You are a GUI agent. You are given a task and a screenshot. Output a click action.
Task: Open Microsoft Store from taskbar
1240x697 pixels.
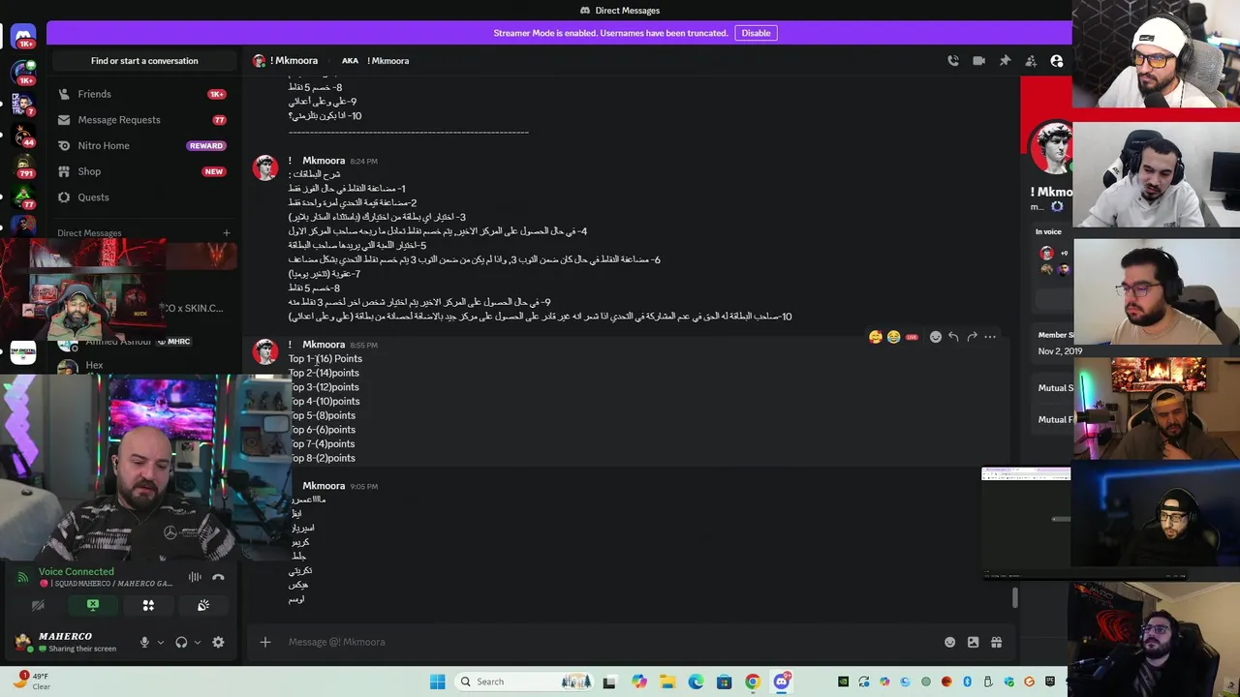pyautogui.click(x=725, y=682)
